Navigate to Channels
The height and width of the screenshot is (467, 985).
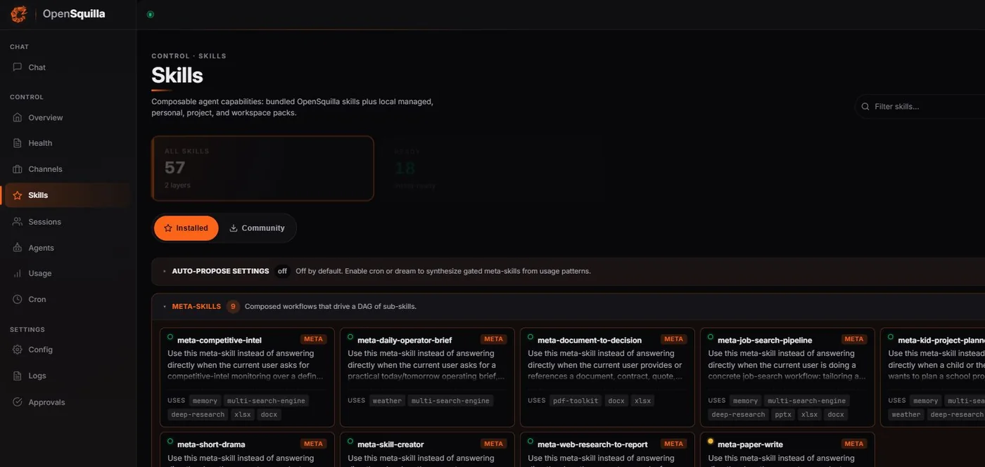[x=68, y=169]
